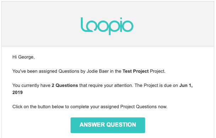Click the bold Test Project name
The height and width of the screenshot is (138, 216).
(x=135, y=71)
